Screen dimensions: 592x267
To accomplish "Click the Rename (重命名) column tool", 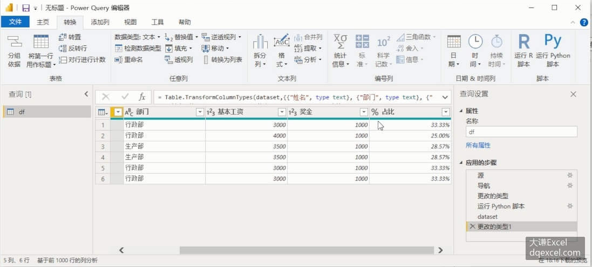I will point(128,59).
